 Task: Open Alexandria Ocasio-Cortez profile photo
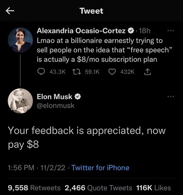(20, 40)
